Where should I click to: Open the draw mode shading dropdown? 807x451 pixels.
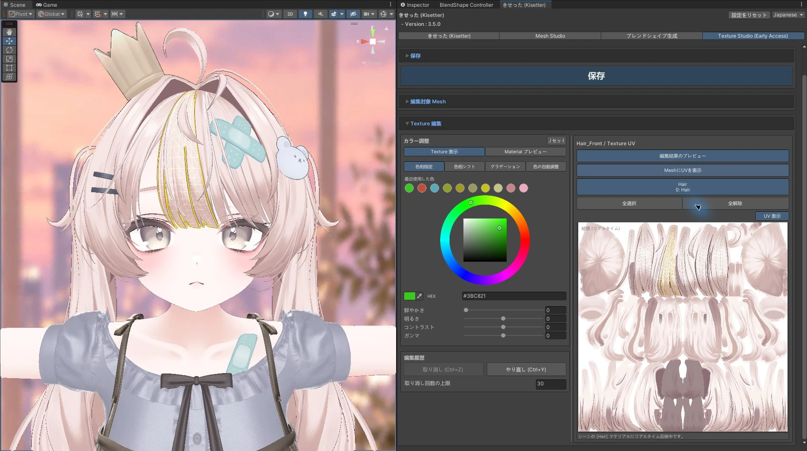274,14
